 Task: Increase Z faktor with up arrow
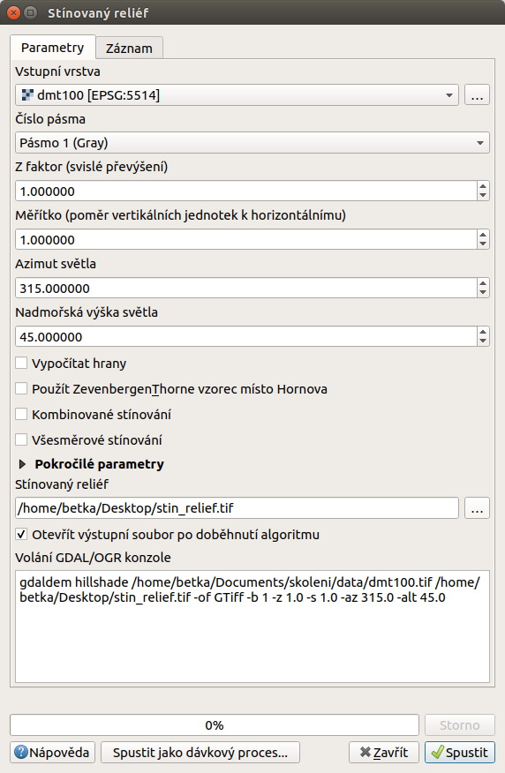pos(483,186)
